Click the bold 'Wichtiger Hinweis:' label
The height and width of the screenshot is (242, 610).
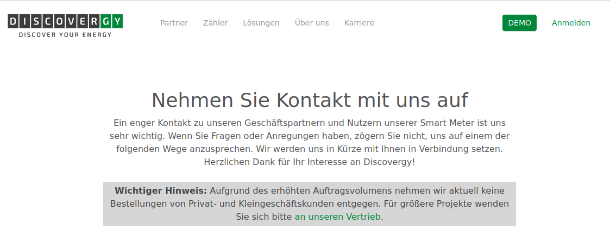pyautogui.click(x=161, y=191)
